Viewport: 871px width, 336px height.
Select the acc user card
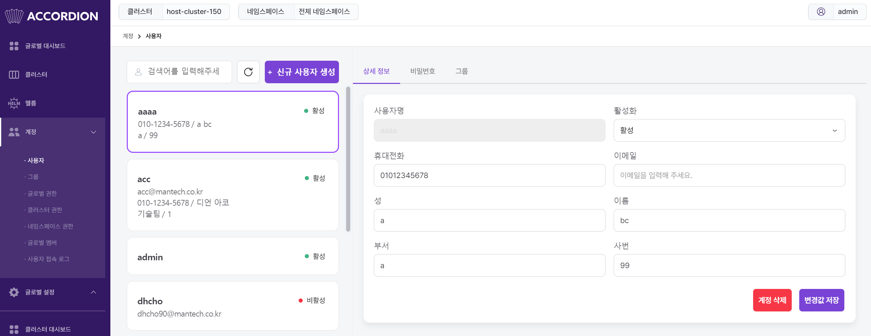coord(233,195)
